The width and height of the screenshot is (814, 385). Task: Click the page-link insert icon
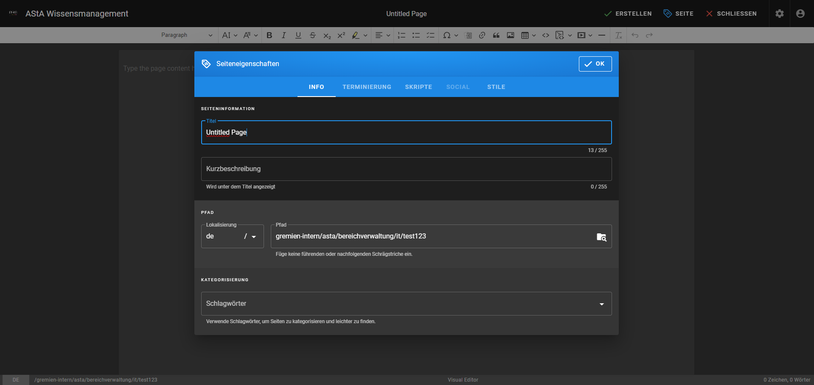point(468,35)
